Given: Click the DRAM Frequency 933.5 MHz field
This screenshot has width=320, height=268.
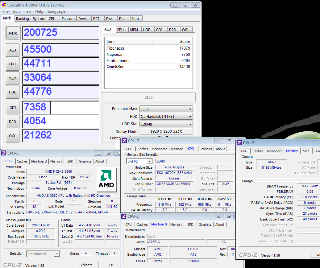Looking at the screenshot, I should tap(309, 186).
